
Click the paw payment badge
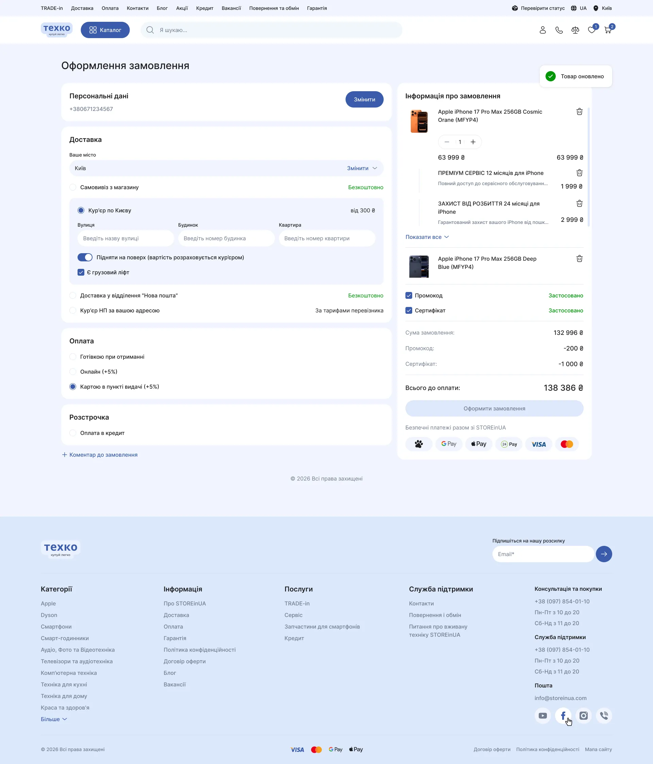pyautogui.click(x=419, y=444)
